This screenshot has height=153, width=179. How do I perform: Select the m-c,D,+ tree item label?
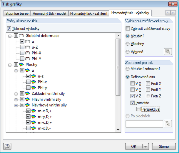point(45,123)
